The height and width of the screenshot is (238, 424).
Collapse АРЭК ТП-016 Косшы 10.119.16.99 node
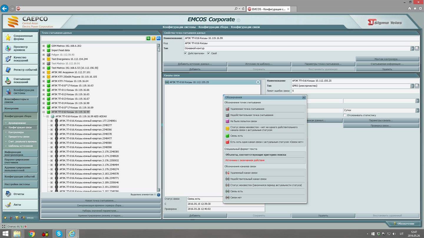click(x=44, y=112)
